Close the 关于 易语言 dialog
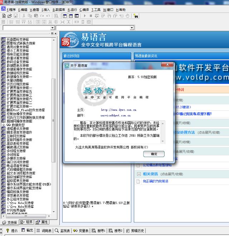The image size is (229, 236). [167, 65]
